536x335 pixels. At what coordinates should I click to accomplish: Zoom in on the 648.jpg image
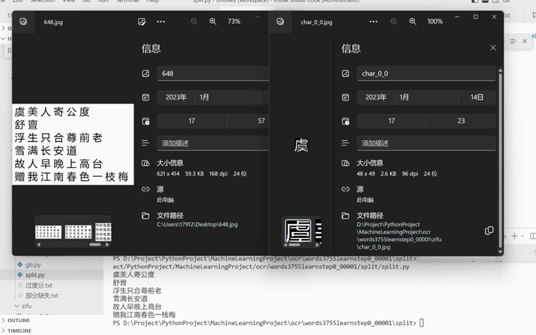tap(212, 21)
